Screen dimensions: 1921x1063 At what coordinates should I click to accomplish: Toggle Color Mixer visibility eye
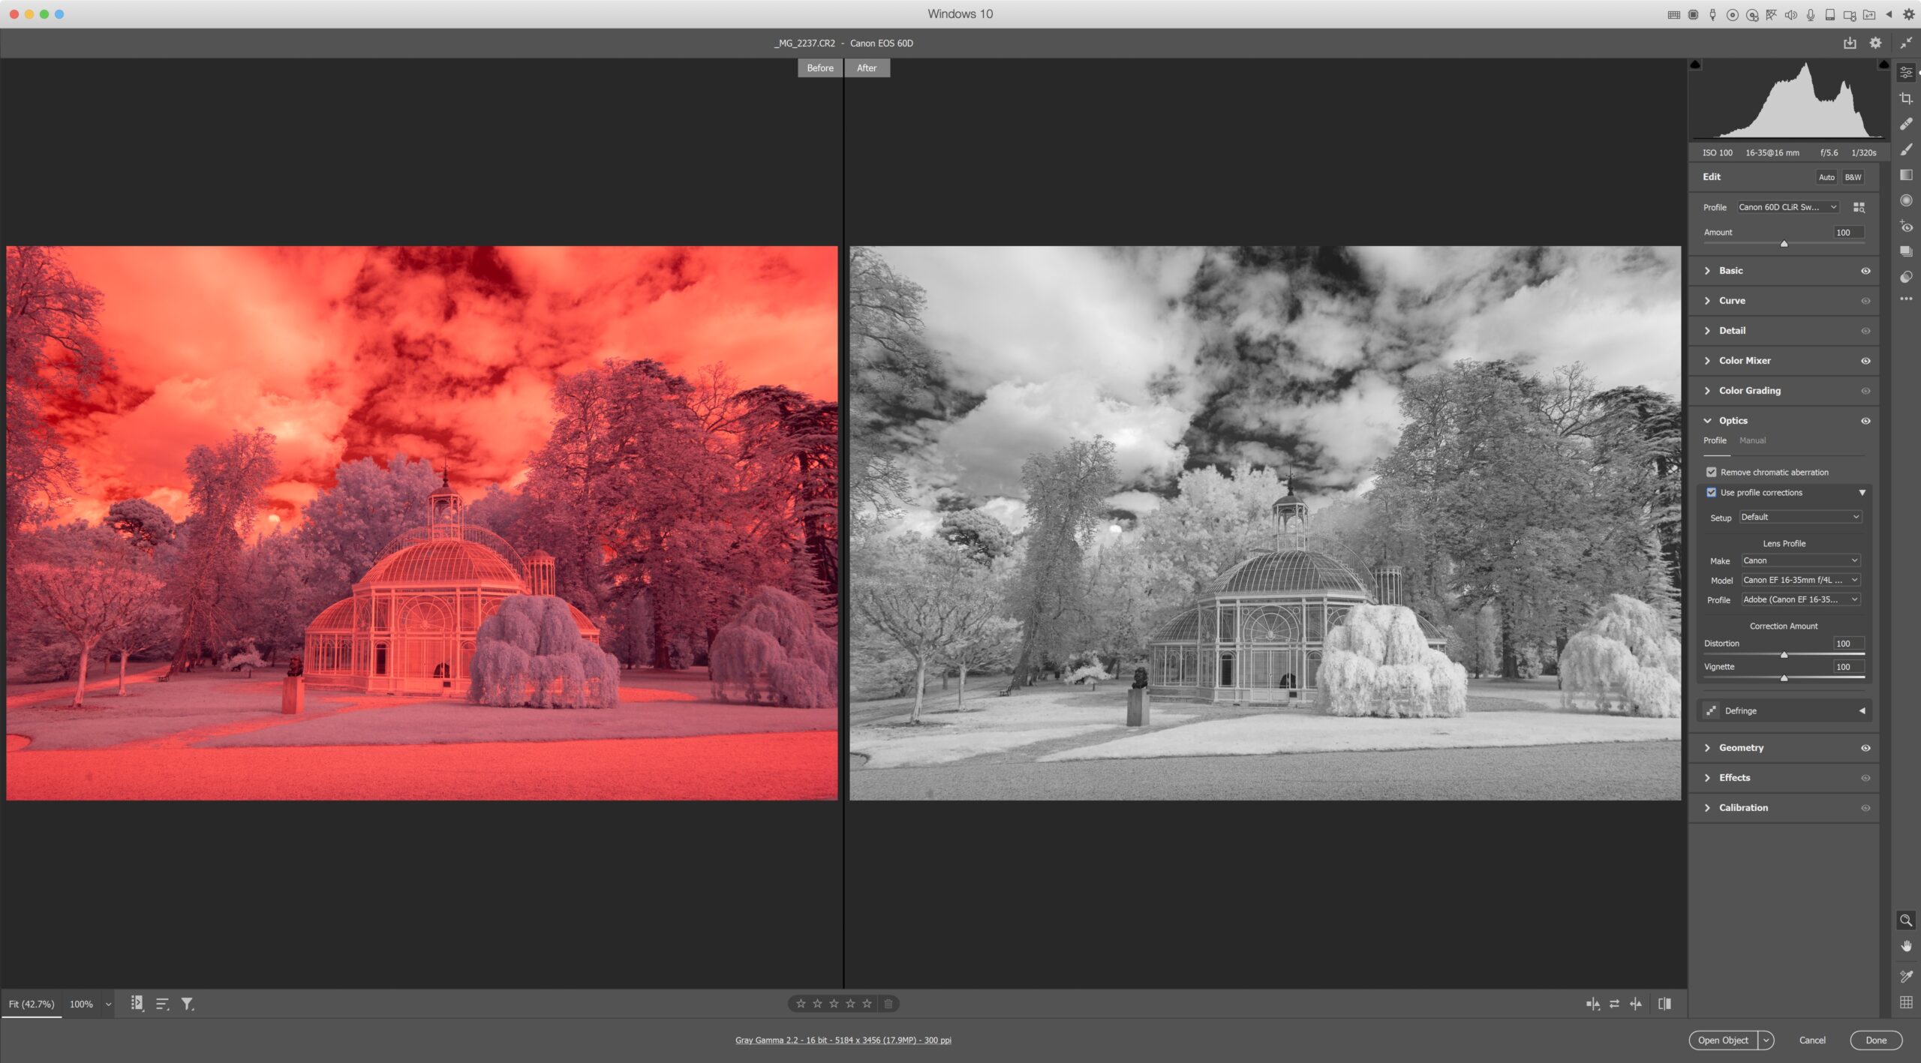coord(1865,361)
